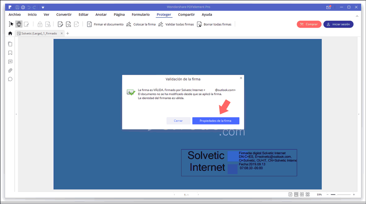Open the page thumbnails panel
366x204 pixels.
[10, 44]
